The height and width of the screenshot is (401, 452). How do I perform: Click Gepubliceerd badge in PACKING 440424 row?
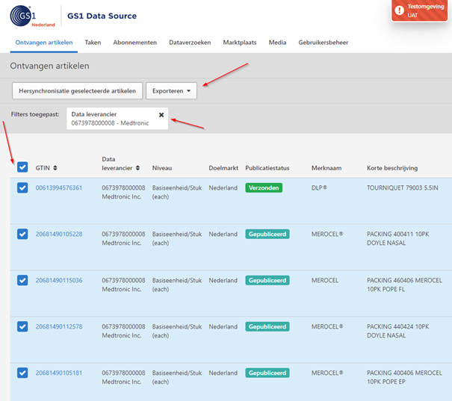pos(267,326)
